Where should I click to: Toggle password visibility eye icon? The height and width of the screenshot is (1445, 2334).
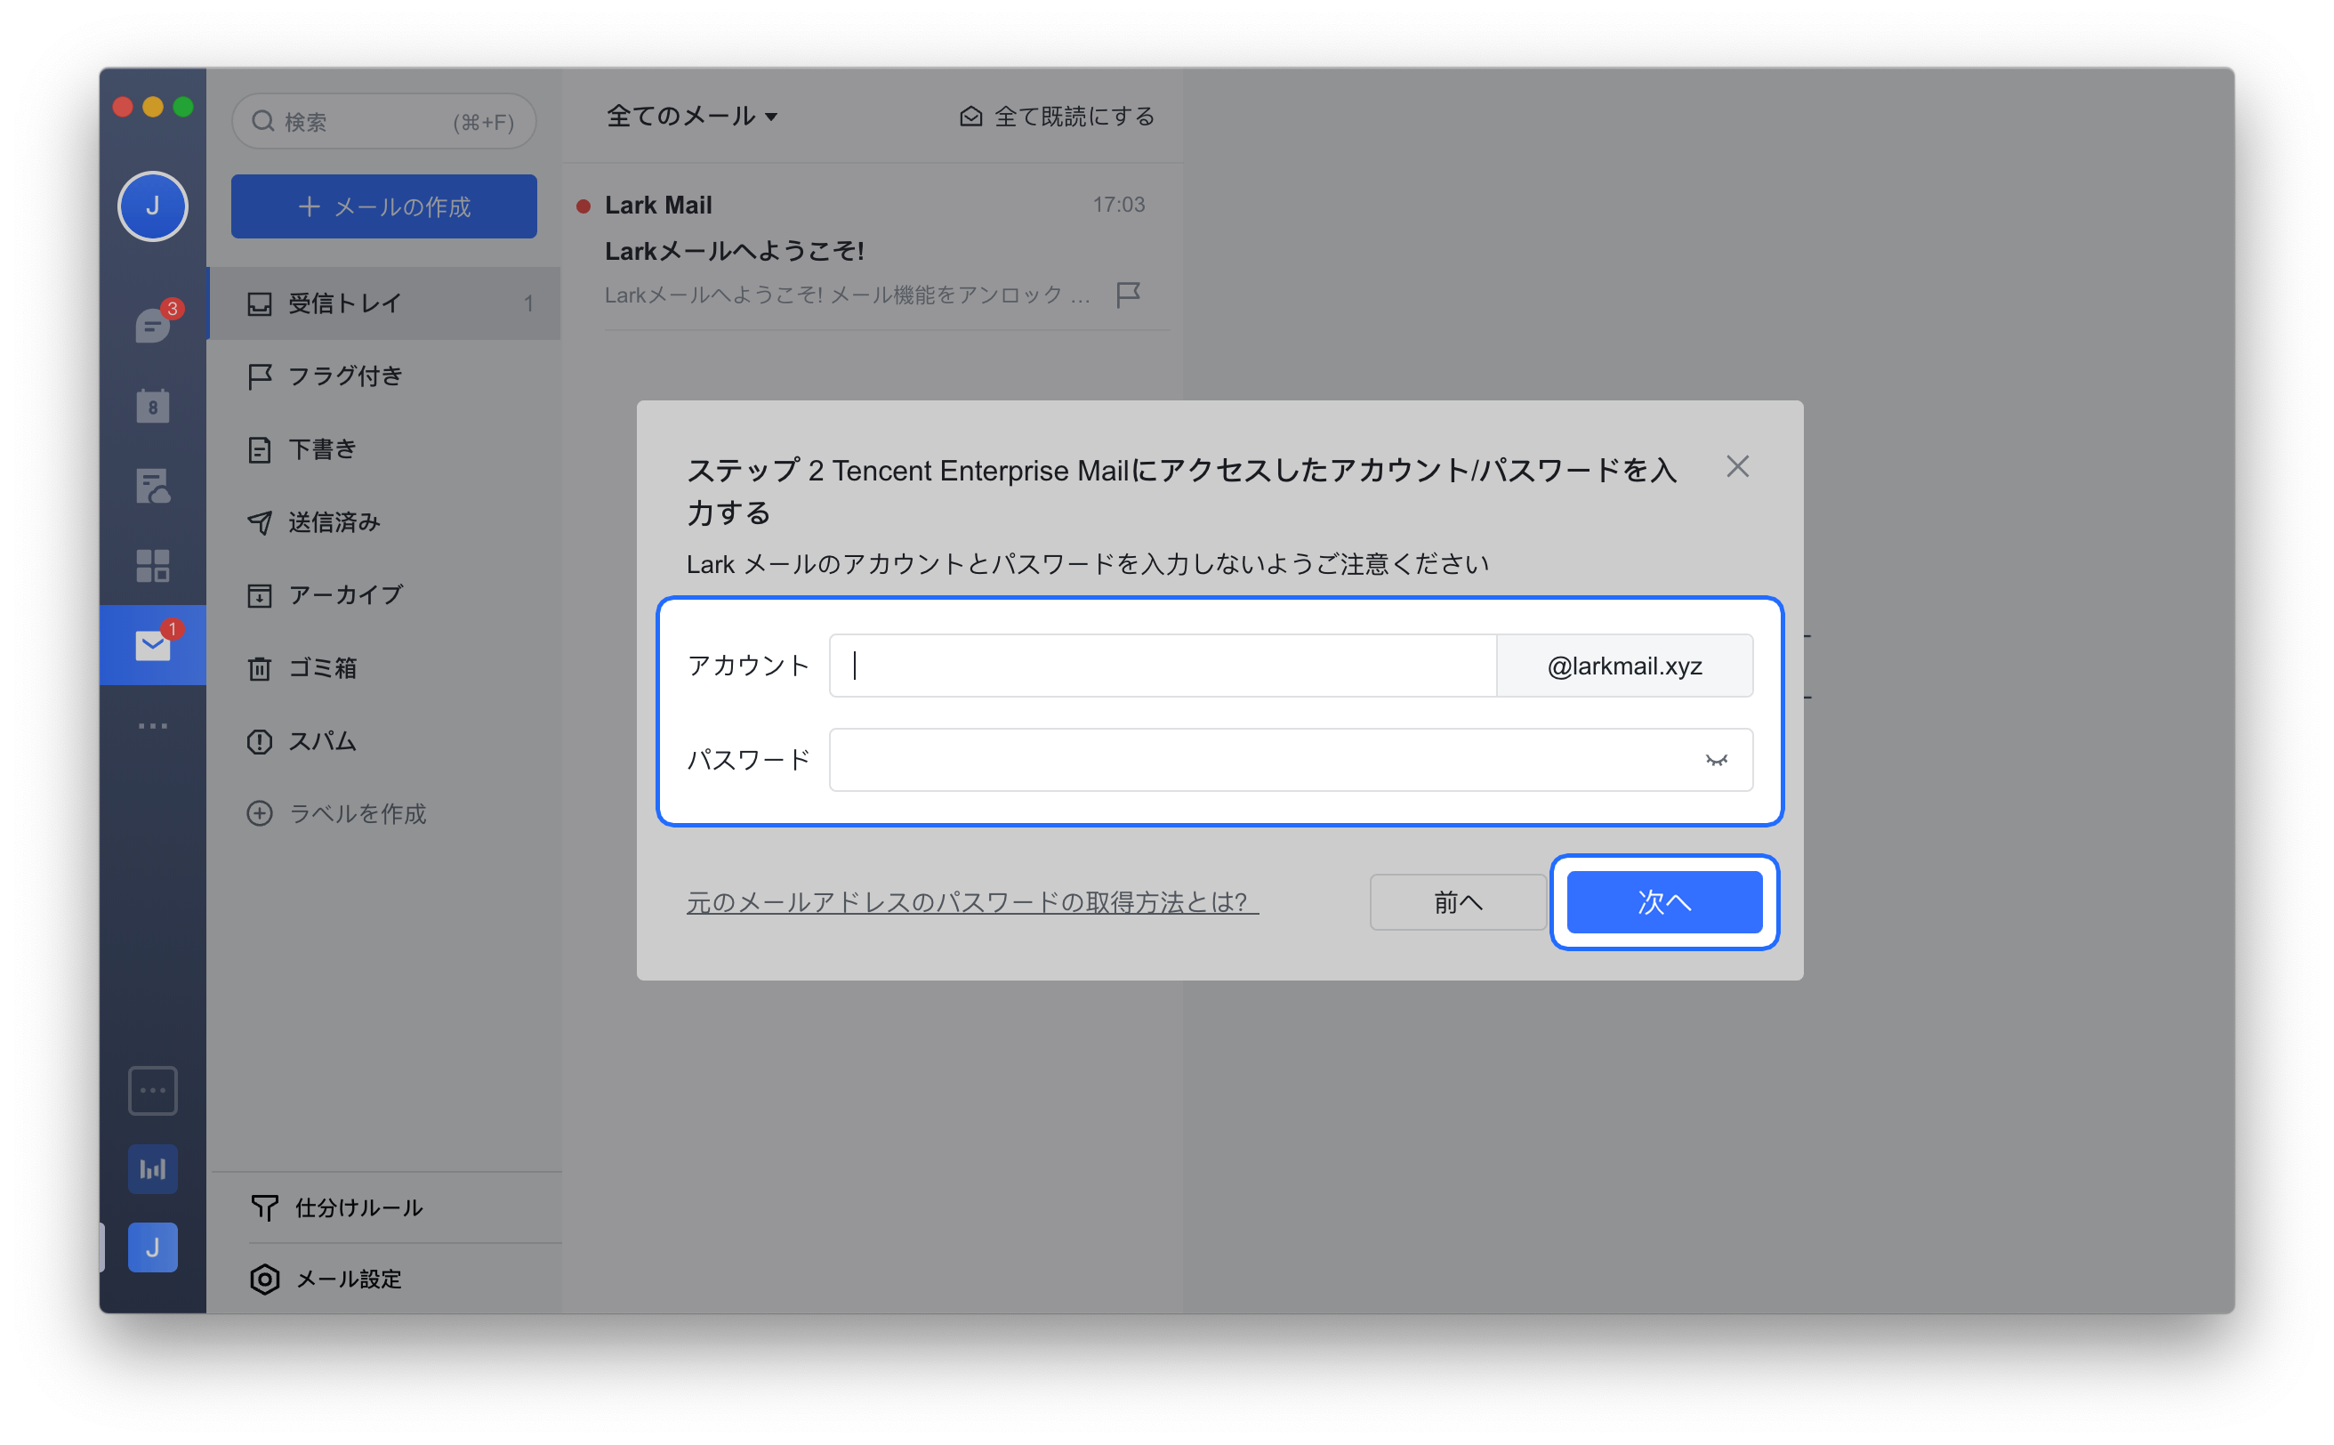1716,761
